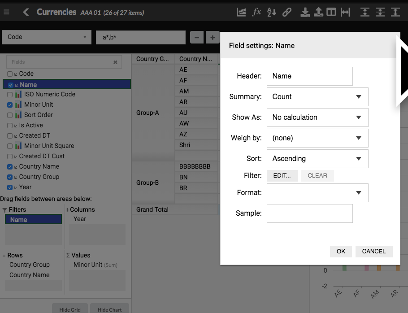Click the upload icon in toolbar

click(318, 12)
